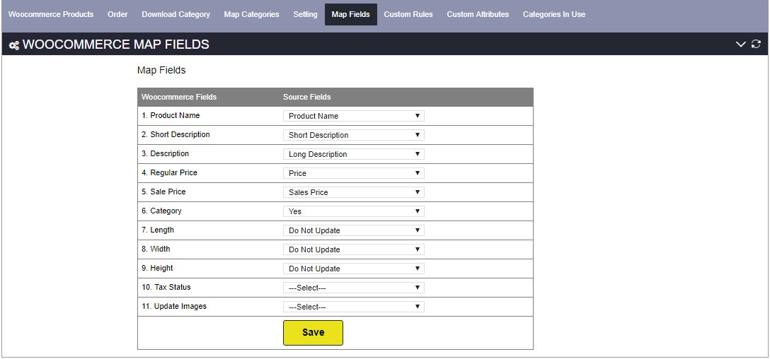Click the refresh icon in panel header
The width and height of the screenshot is (770, 359).
click(757, 44)
